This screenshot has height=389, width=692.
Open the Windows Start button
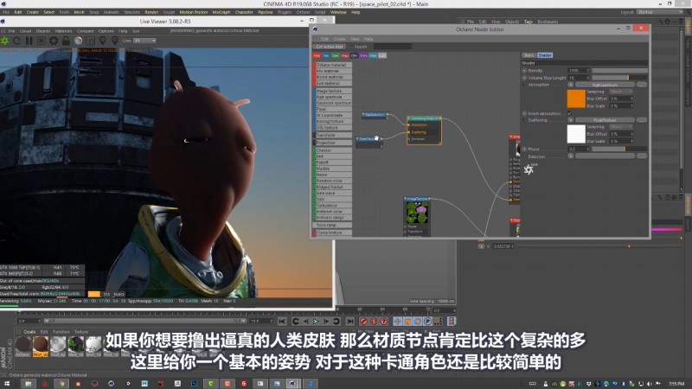click(7, 384)
